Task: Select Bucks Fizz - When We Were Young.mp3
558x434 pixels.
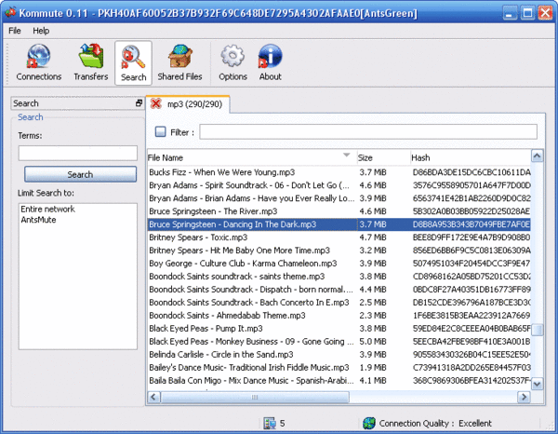Action: coord(339,172)
